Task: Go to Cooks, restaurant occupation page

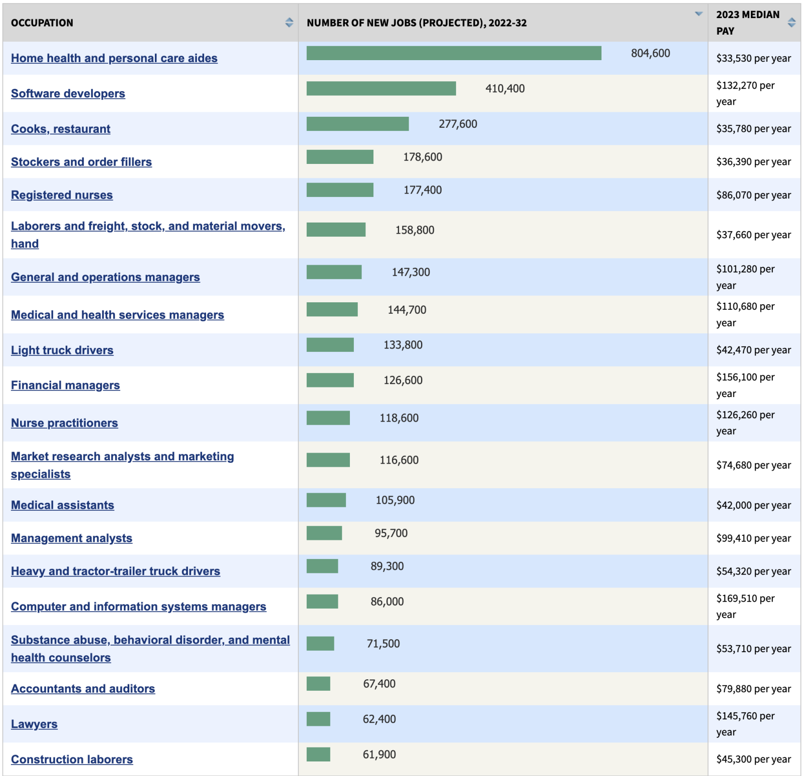Action: coord(61,129)
